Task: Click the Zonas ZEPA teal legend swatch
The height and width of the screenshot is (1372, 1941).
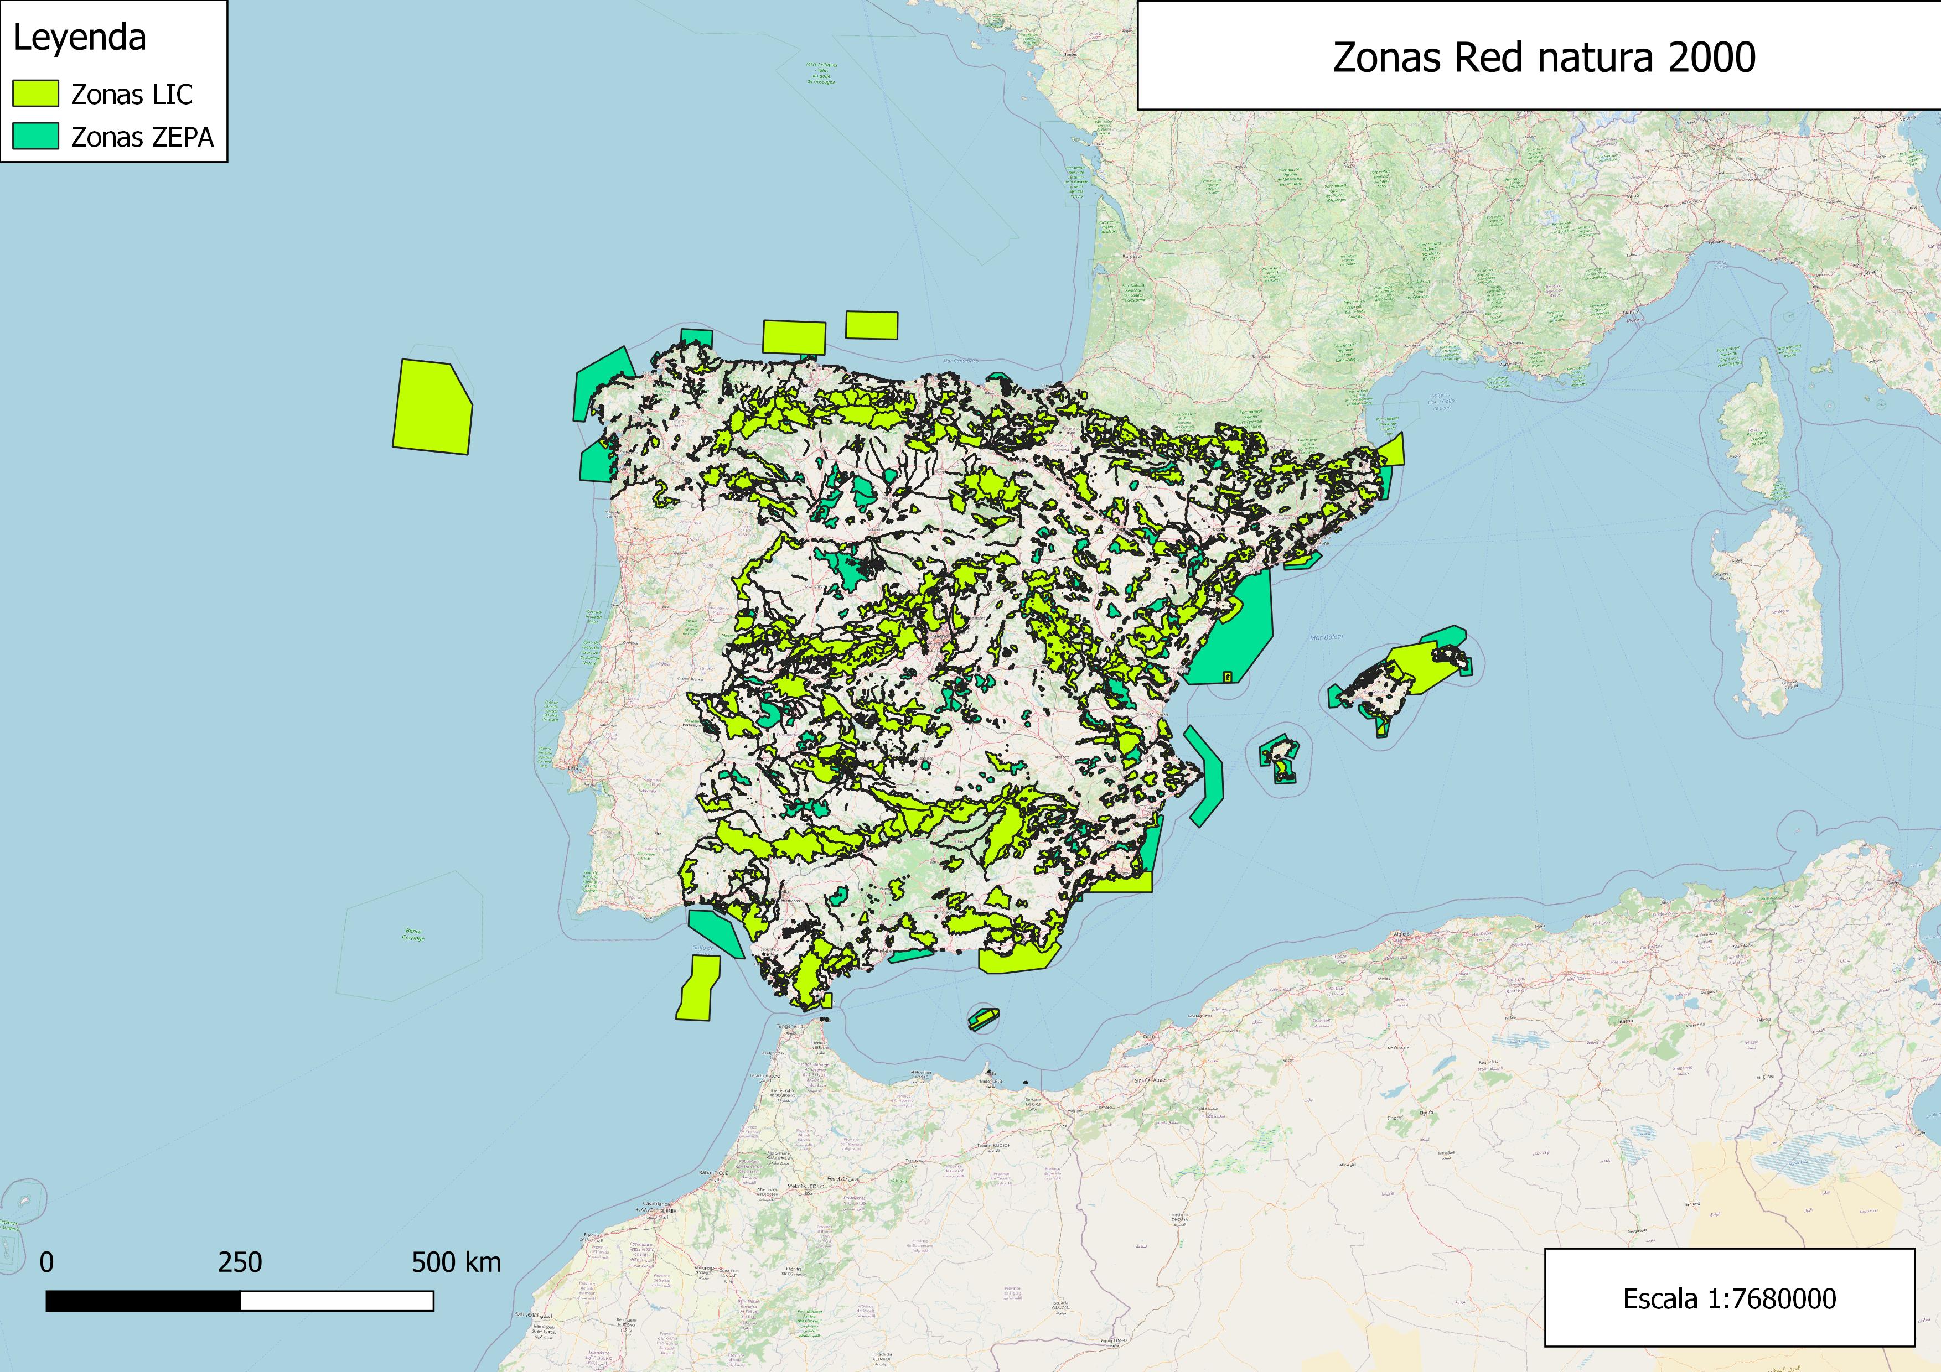Action: (x=35, y=136)
